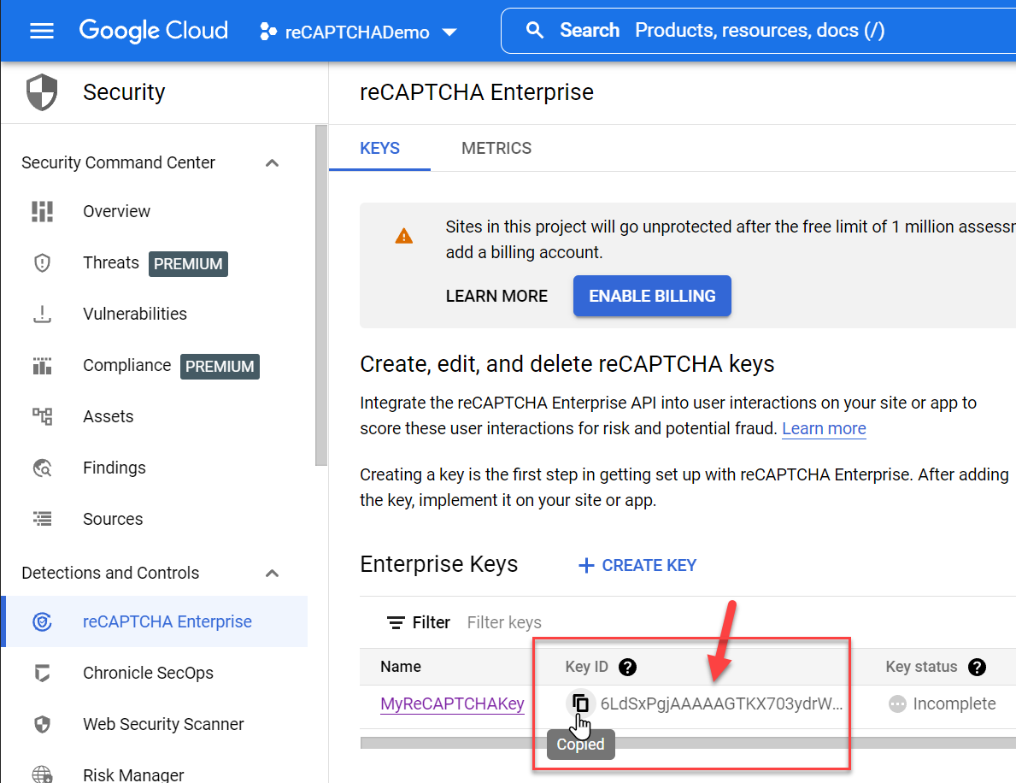
Task: Click the keys table horizontal scrollbar
Action: pyautogui.click(x=688, y=743)
